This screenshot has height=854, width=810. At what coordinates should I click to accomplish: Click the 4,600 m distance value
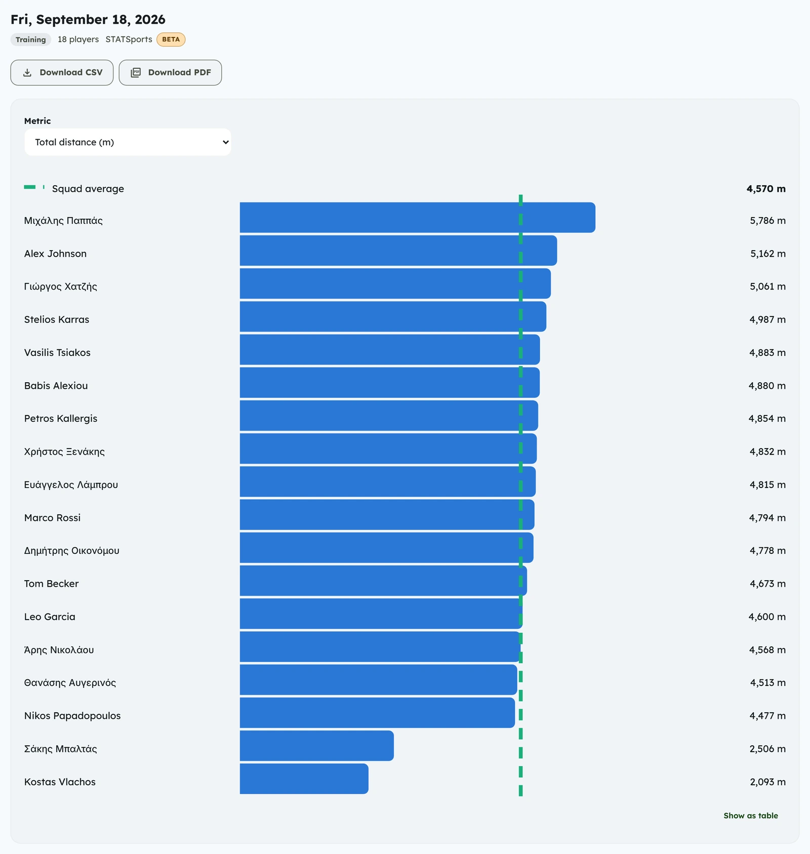click(x=767, y=617)
